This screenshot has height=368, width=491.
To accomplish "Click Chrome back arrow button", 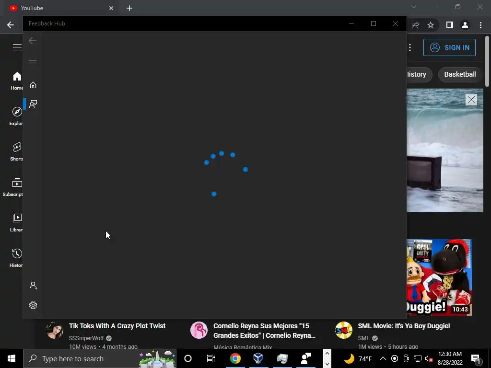I will tap(11, 25).
